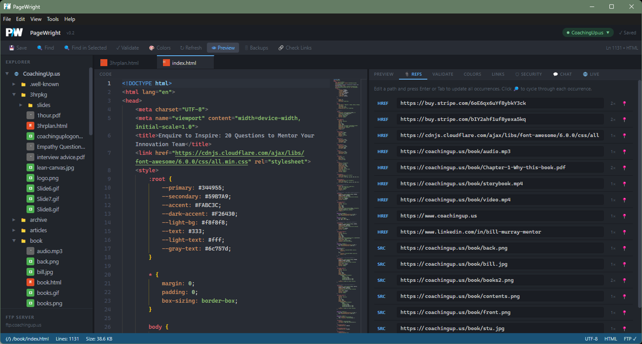
Task: Open the Tools menu
Action: click(53, 19)
